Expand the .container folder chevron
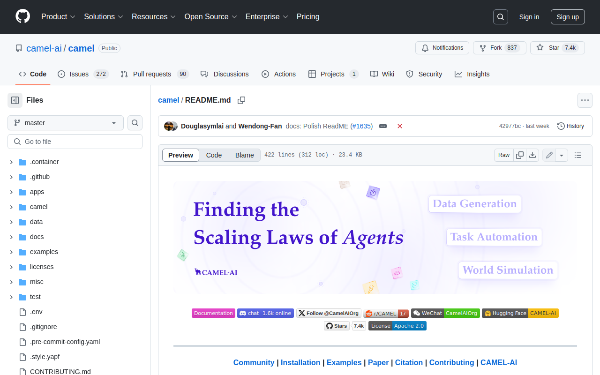The height and width of the screenshot is (375, 600). tap(11, 162)
